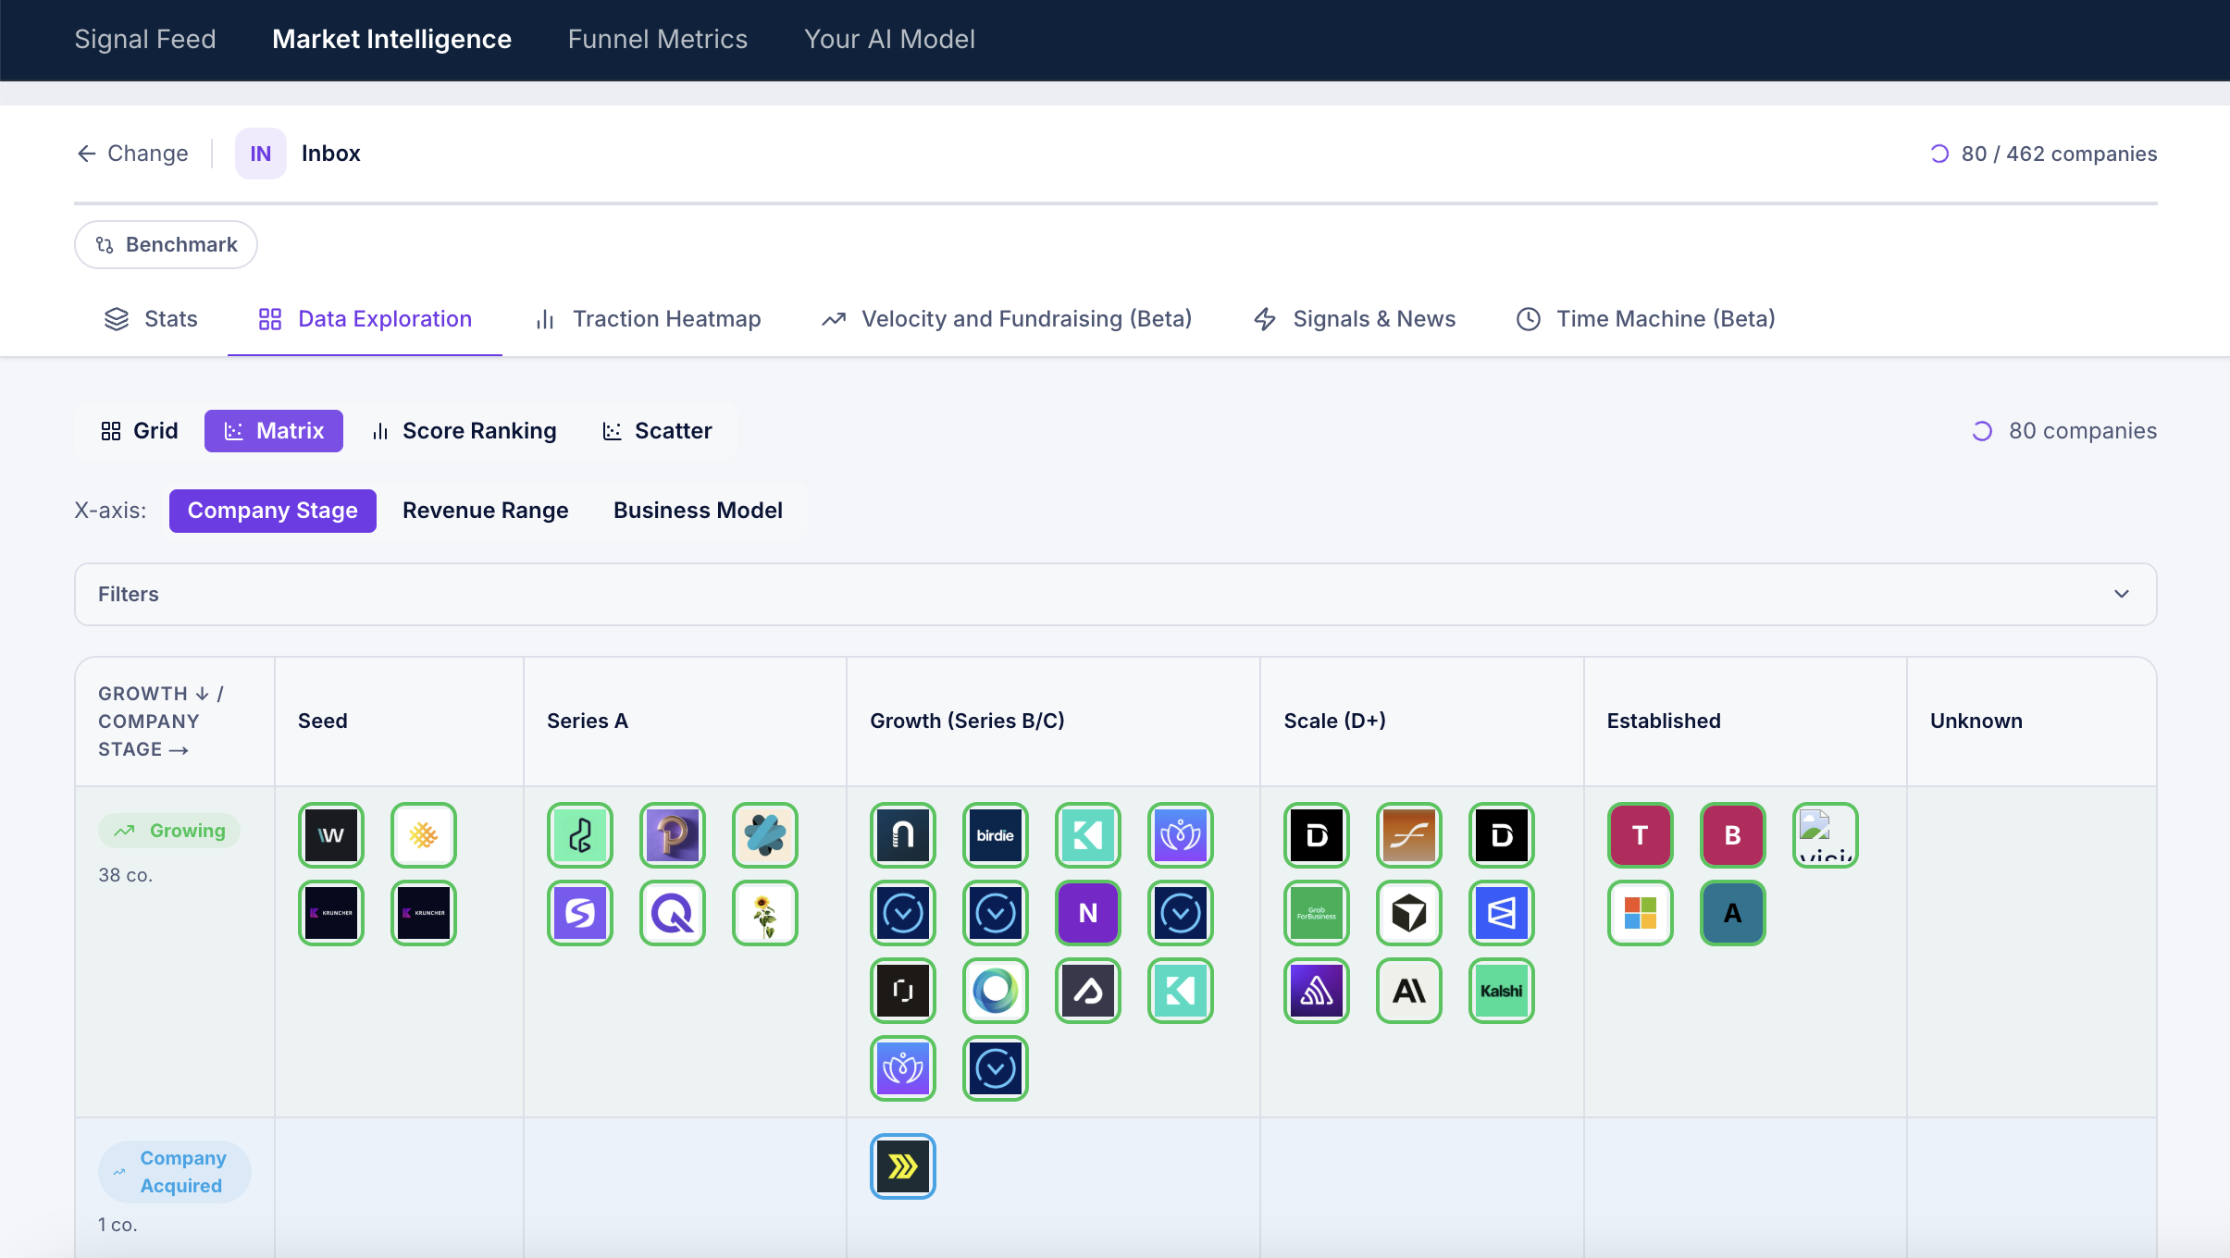Click the Benchmark button
The image size is (2230, 1258).
click(x=166, y=244)
